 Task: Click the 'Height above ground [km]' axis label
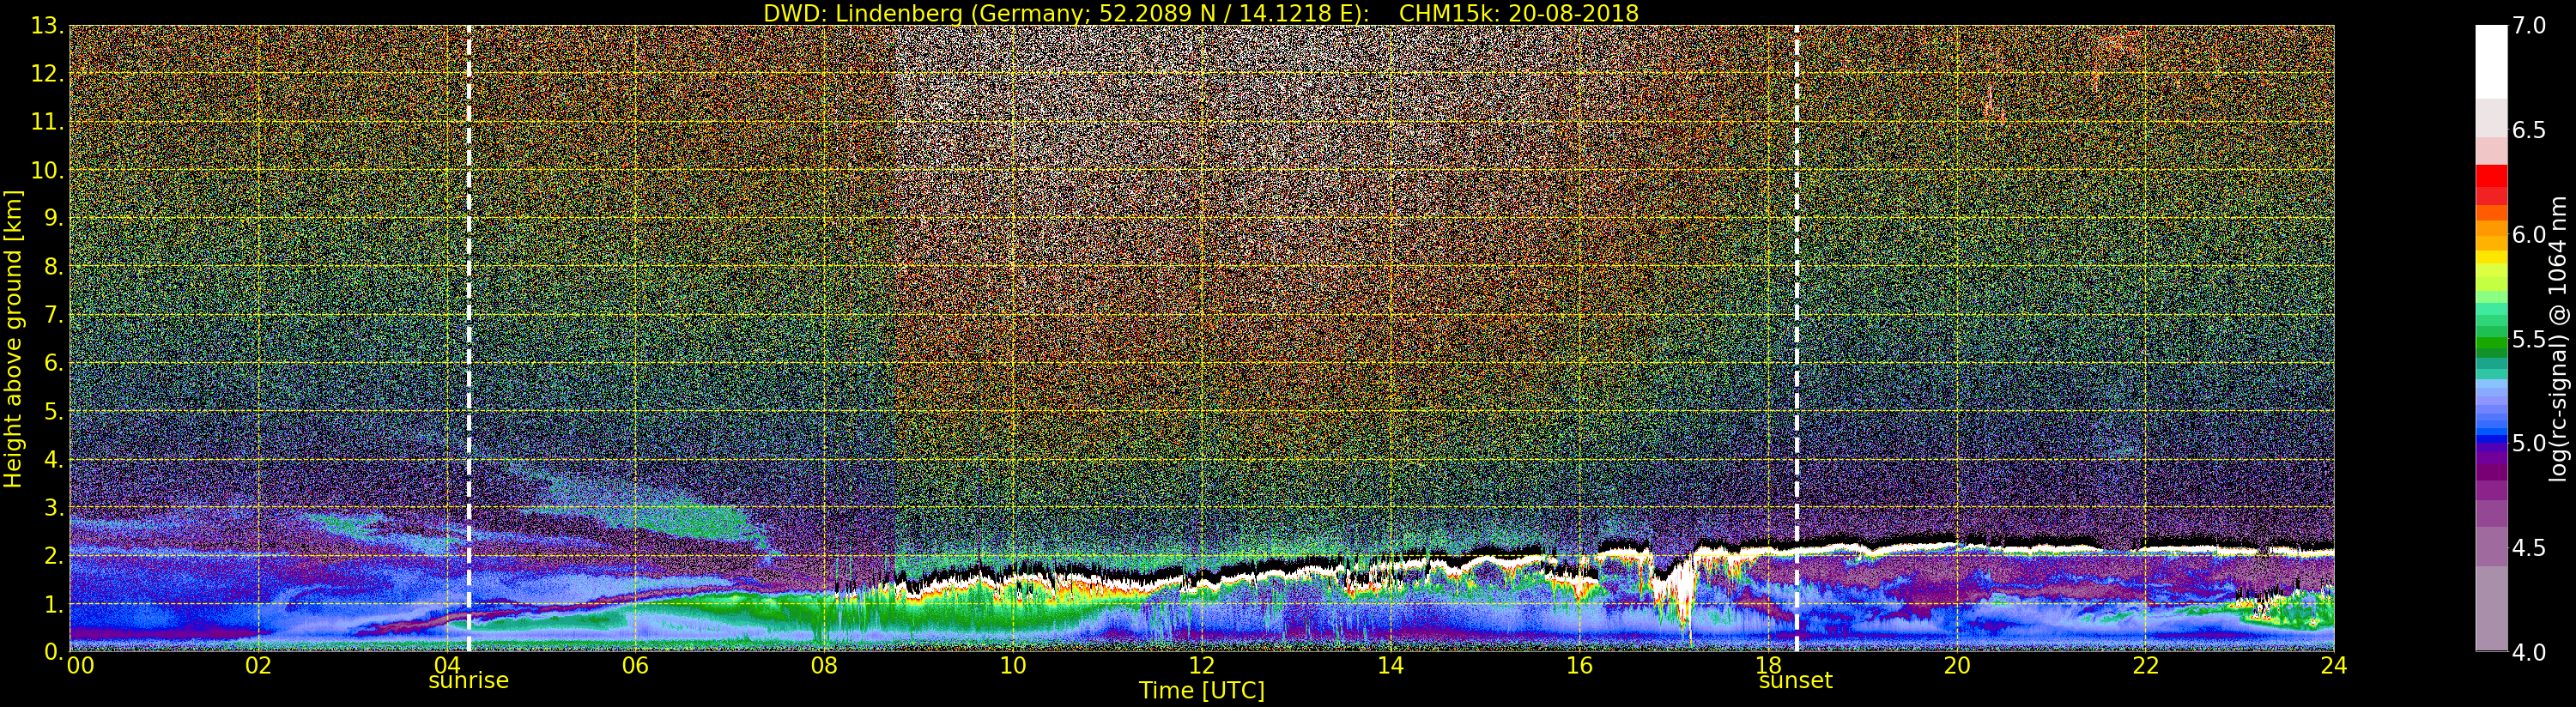(x=13, y=339)
